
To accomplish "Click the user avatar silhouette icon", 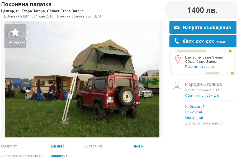I will pos(177,86).
